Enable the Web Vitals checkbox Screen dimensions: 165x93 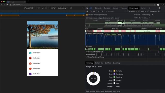point(148,11)
